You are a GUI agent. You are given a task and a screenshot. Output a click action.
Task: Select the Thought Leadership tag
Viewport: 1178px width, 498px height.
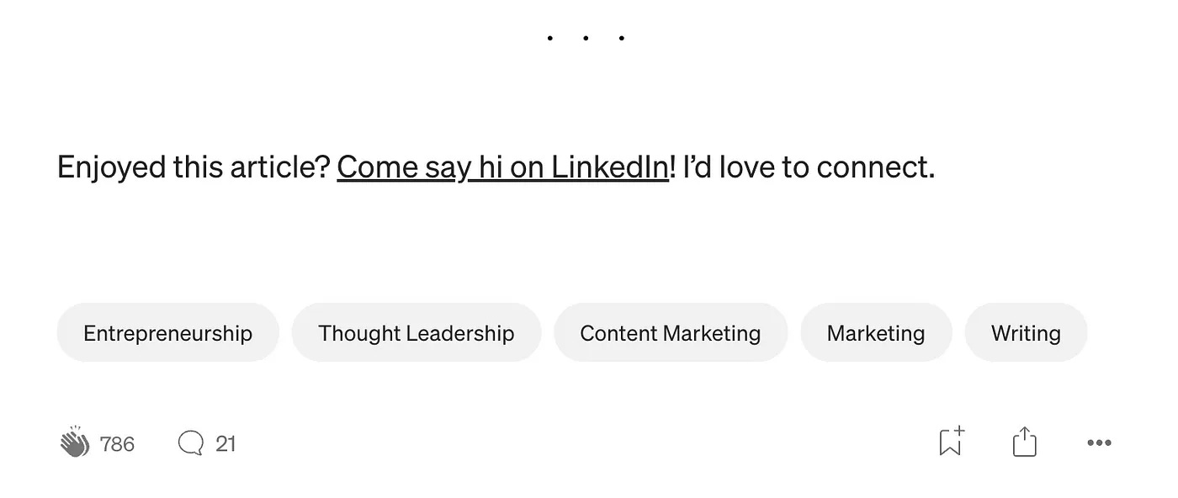click(x=416, y=333)
